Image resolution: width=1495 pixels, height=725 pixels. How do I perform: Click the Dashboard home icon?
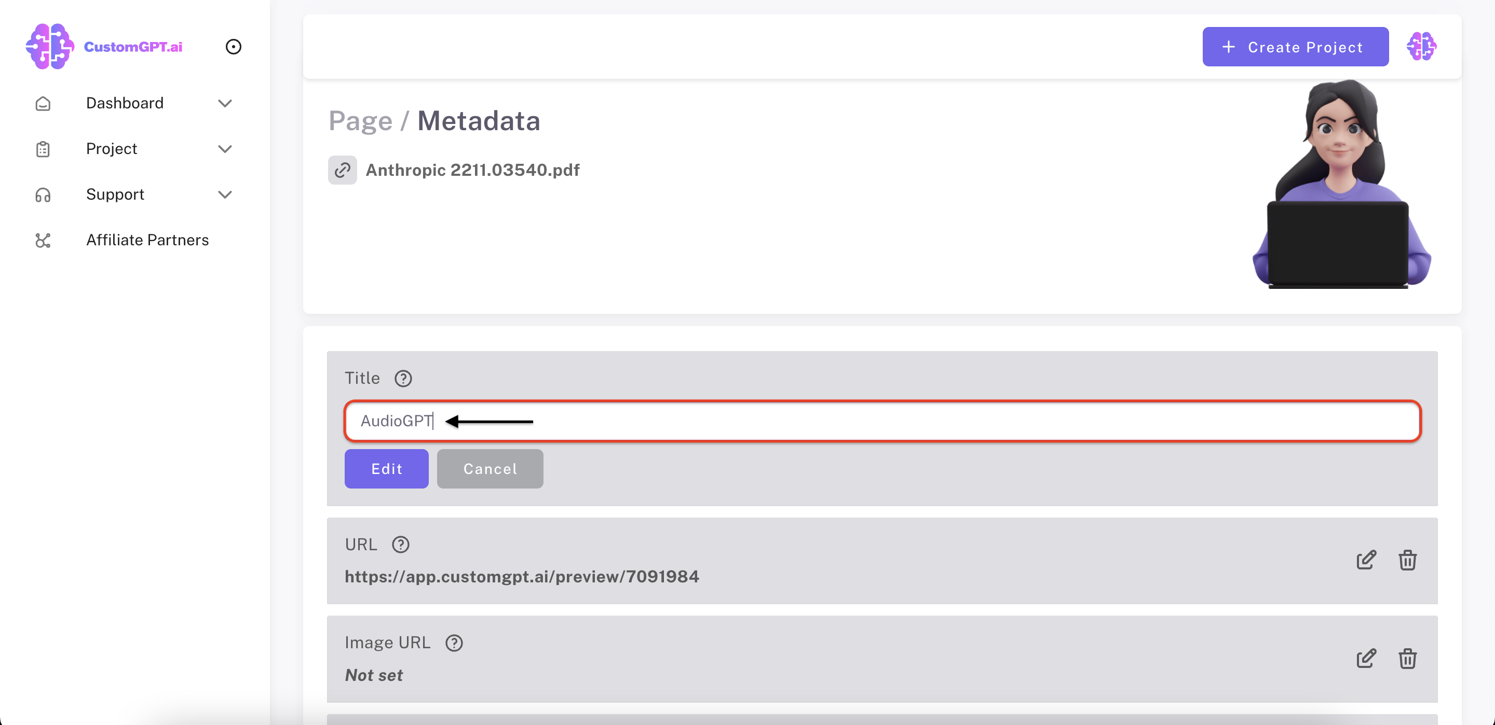coord(43,103)
